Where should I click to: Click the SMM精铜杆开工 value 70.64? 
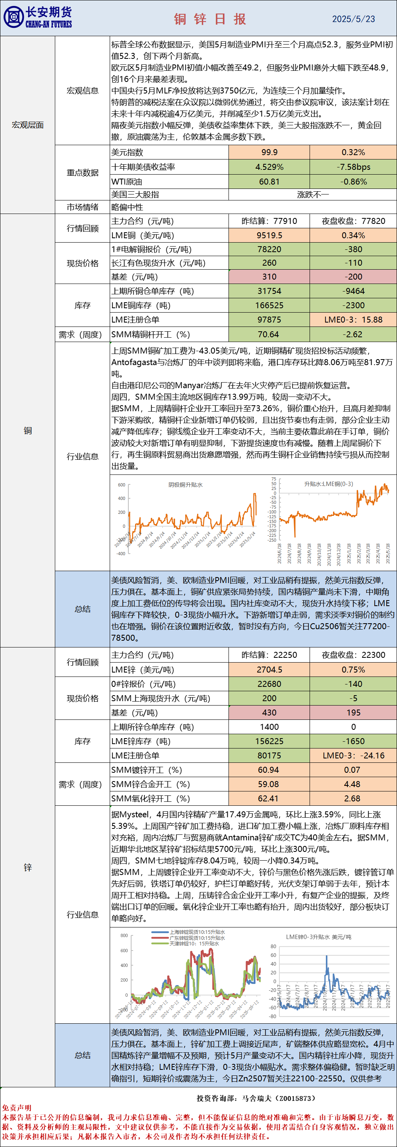(269, 334)
